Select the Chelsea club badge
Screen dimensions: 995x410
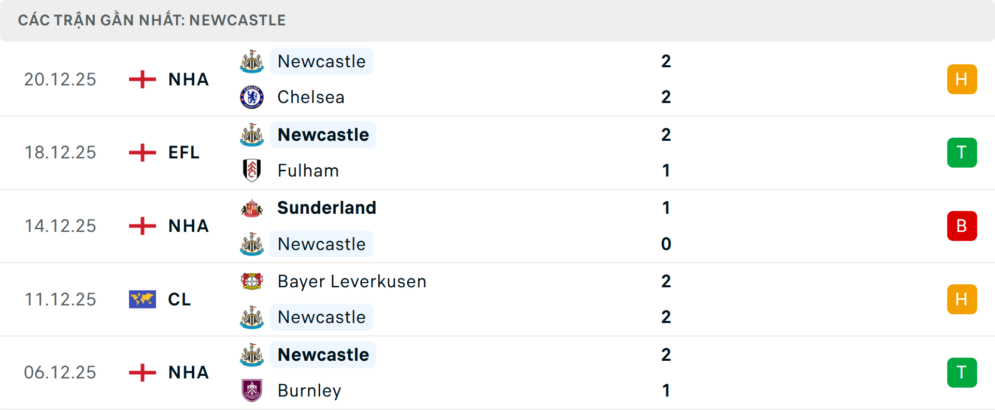252,97
